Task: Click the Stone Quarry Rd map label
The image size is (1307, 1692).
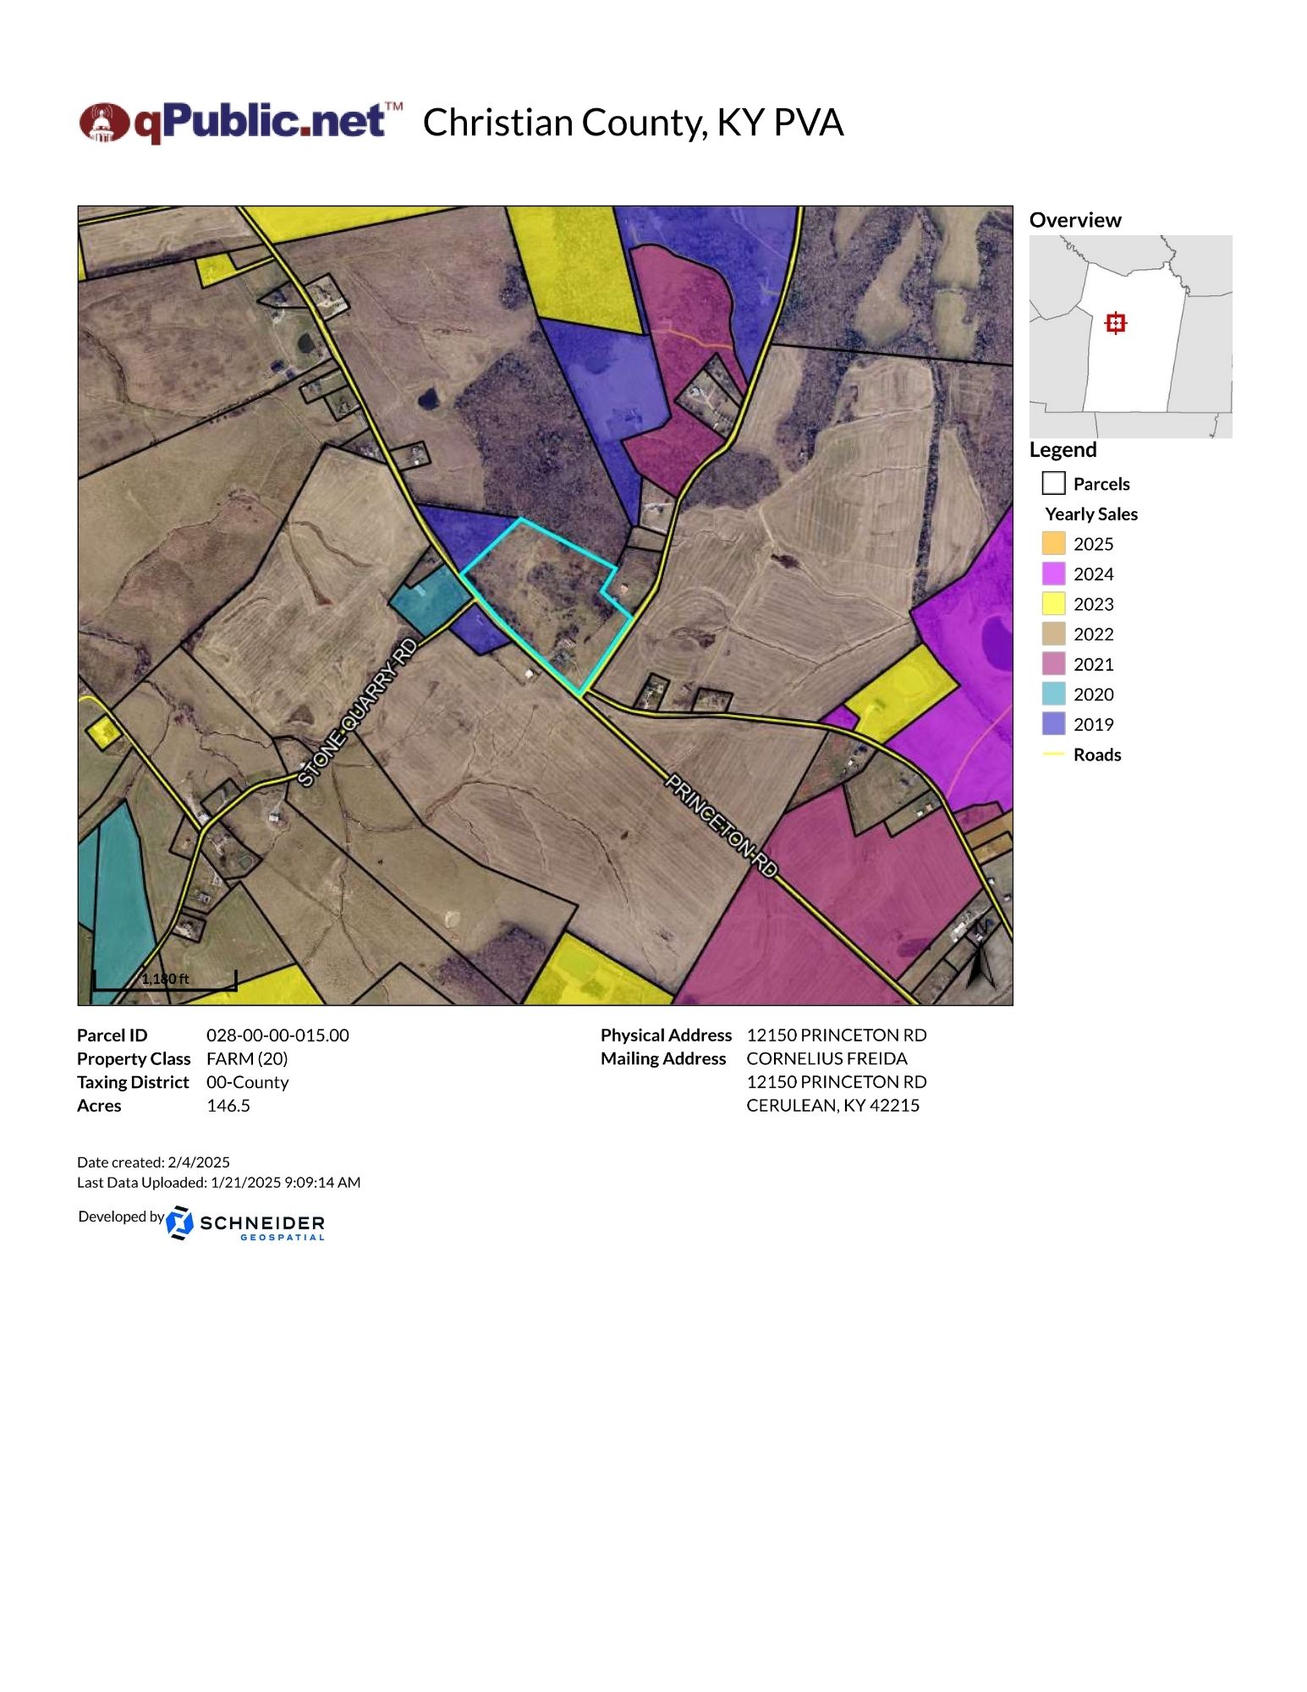Action: pos(358,713)
